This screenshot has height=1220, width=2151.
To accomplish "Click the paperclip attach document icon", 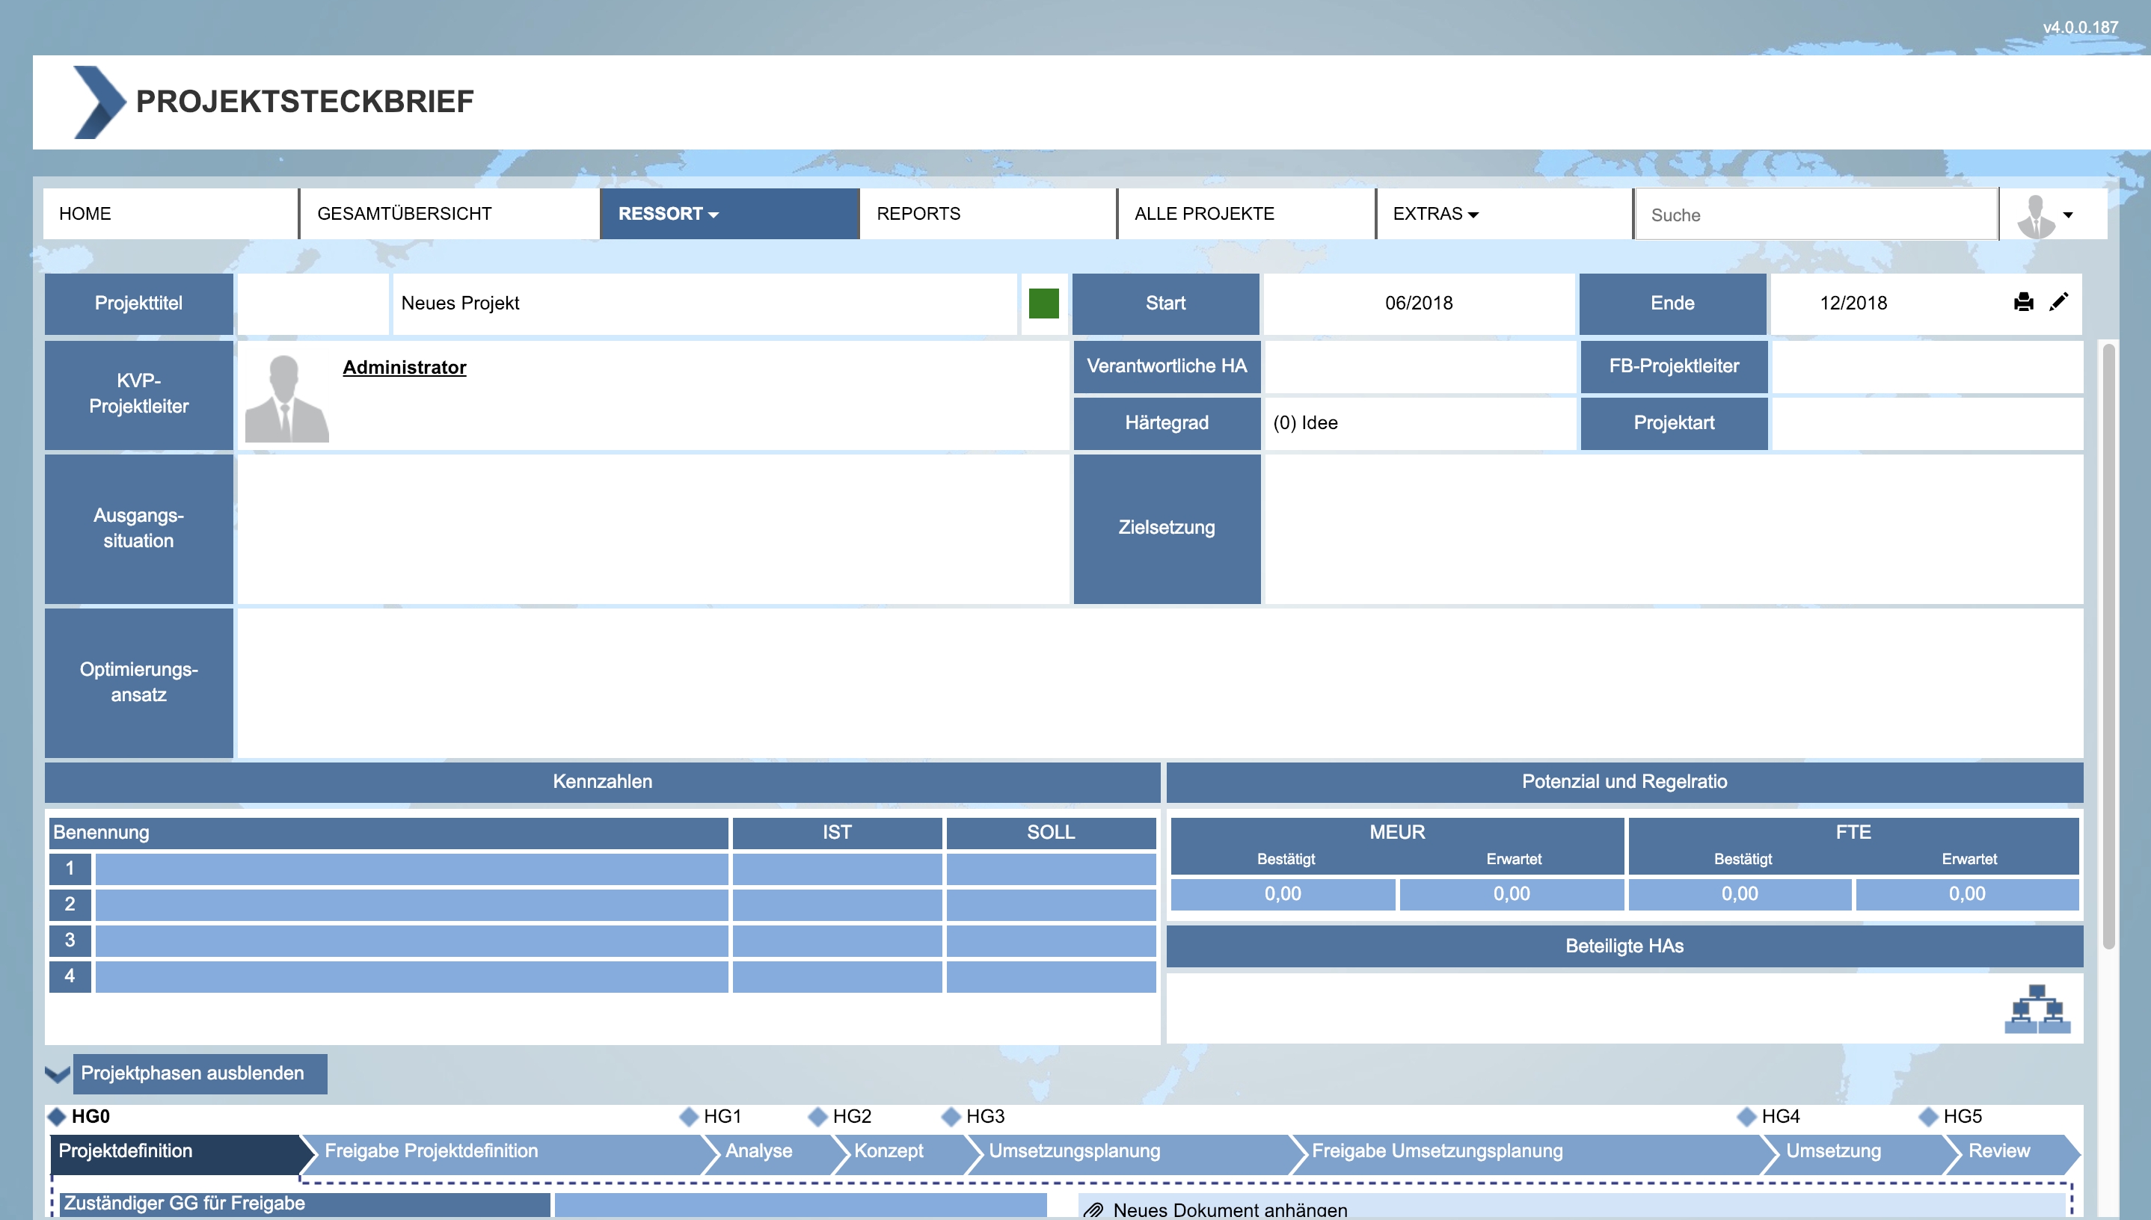I will click(1093, 1210).
